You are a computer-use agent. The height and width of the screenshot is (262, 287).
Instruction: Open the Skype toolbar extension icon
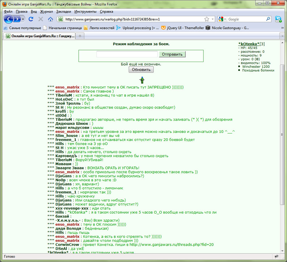click(278, 19)
